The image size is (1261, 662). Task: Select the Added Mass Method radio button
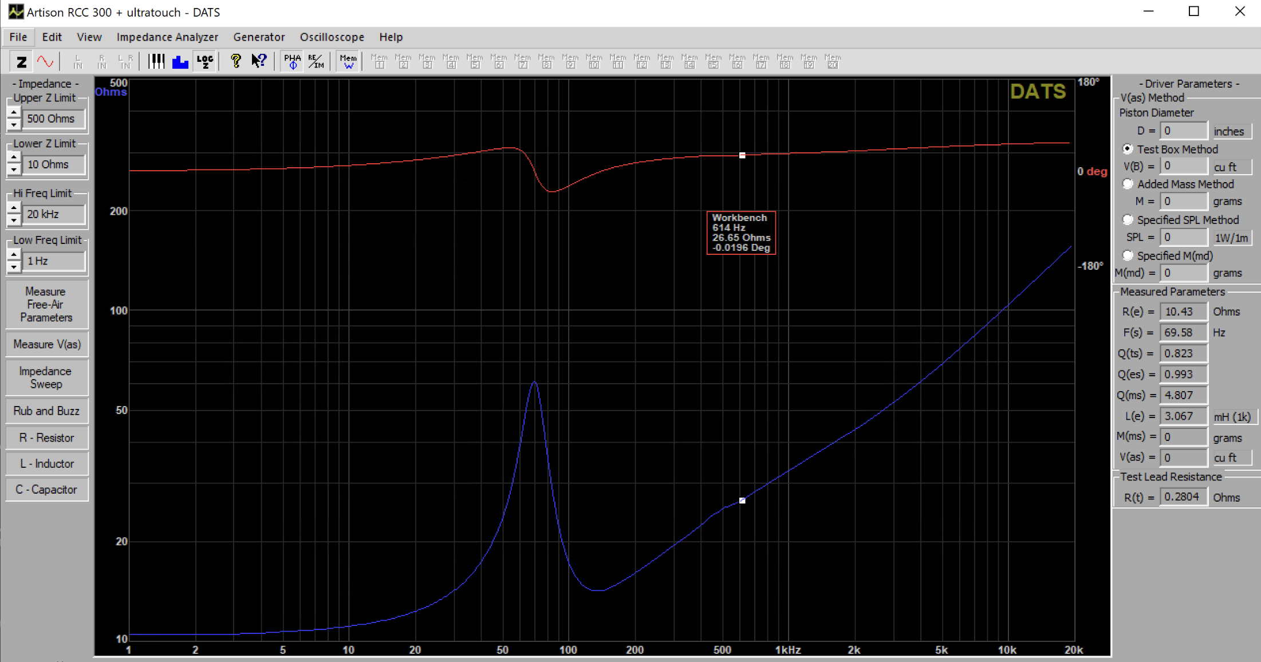coord(1128,184)
